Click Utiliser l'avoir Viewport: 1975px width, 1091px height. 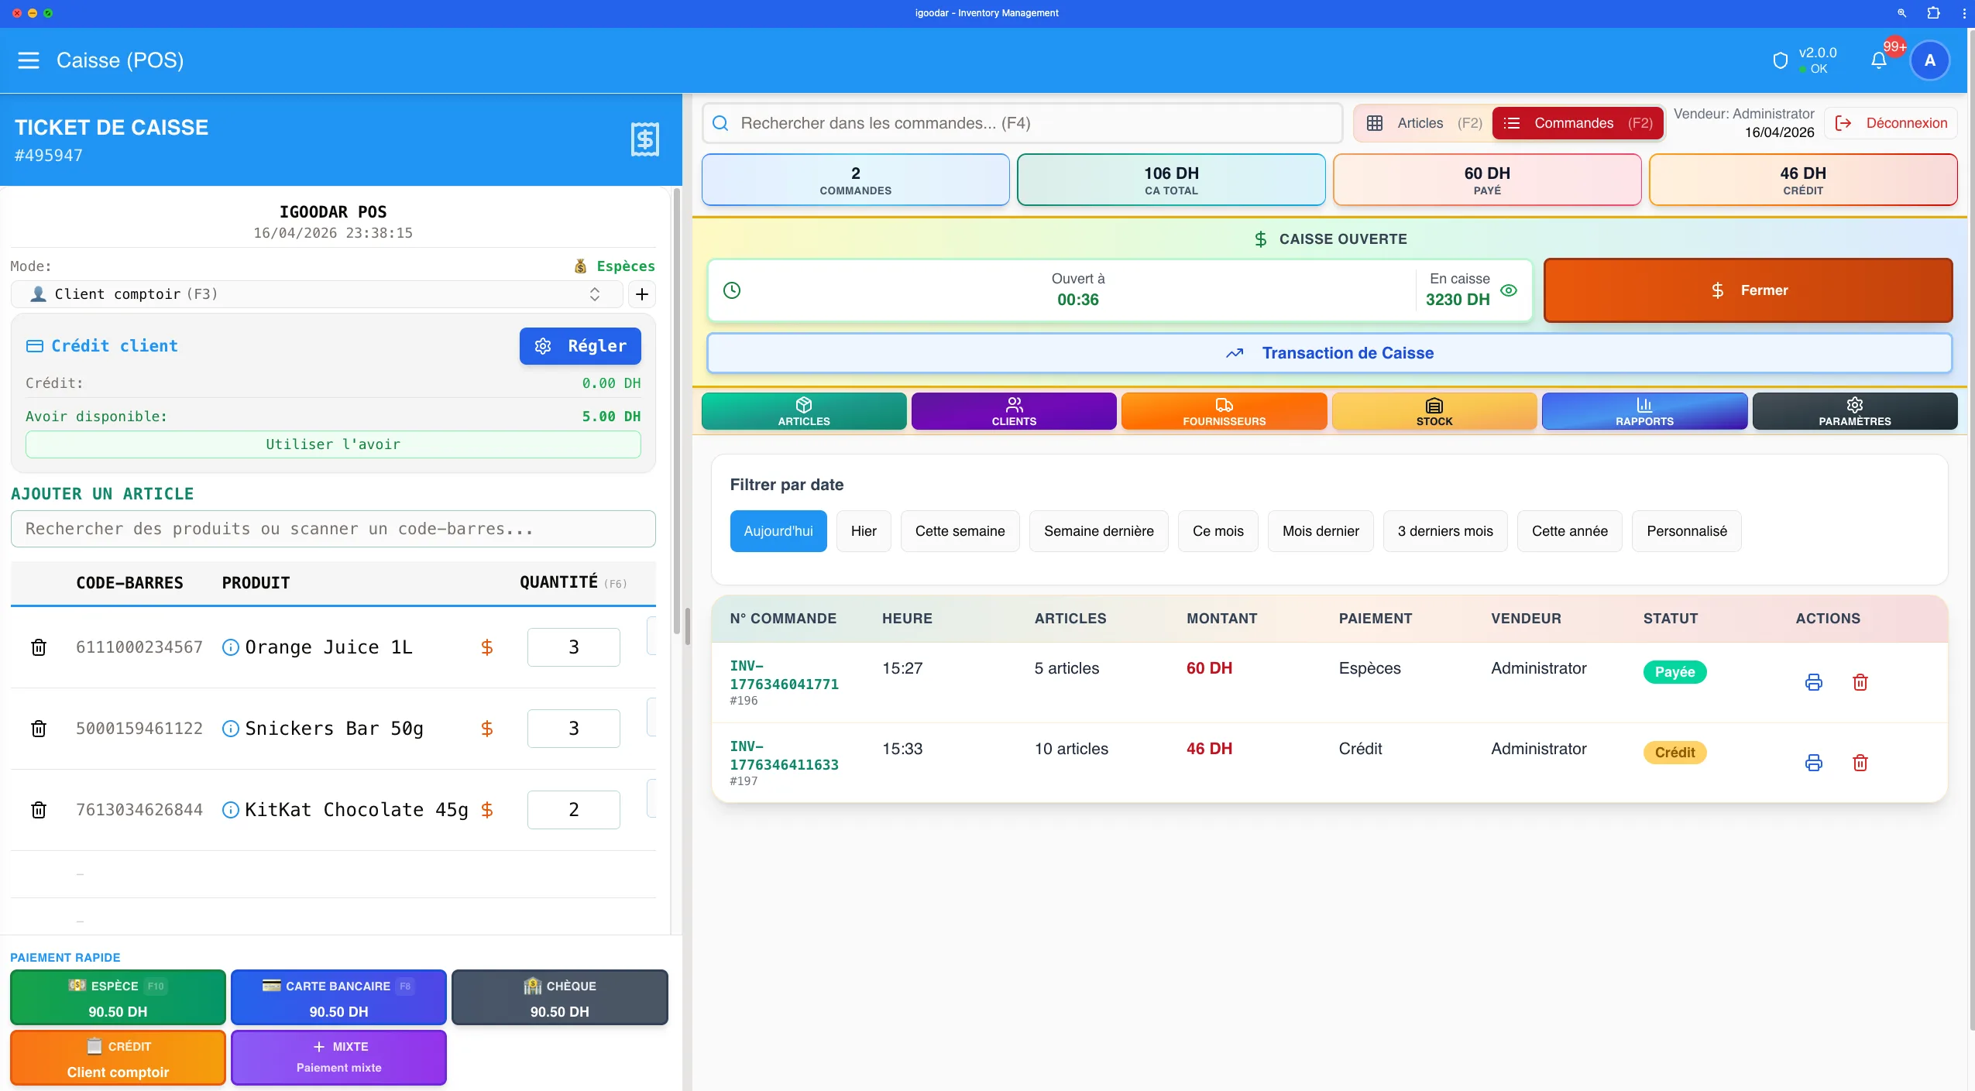(333, 444)
